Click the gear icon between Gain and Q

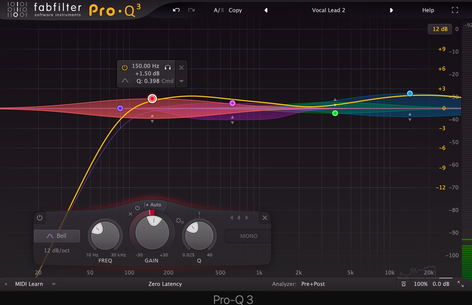pyautogui.click(x=180, y=220)
